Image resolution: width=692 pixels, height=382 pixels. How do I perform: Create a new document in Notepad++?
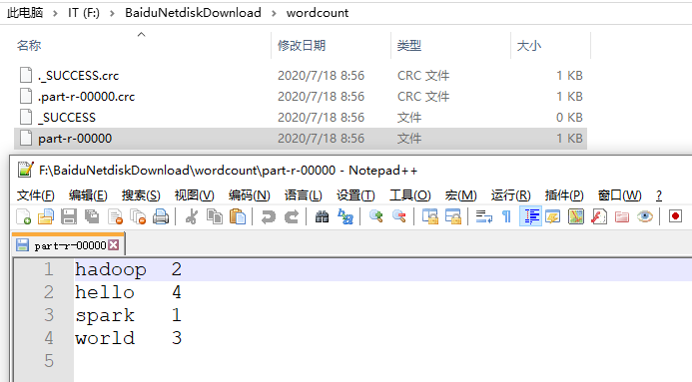tap(23, 216)
